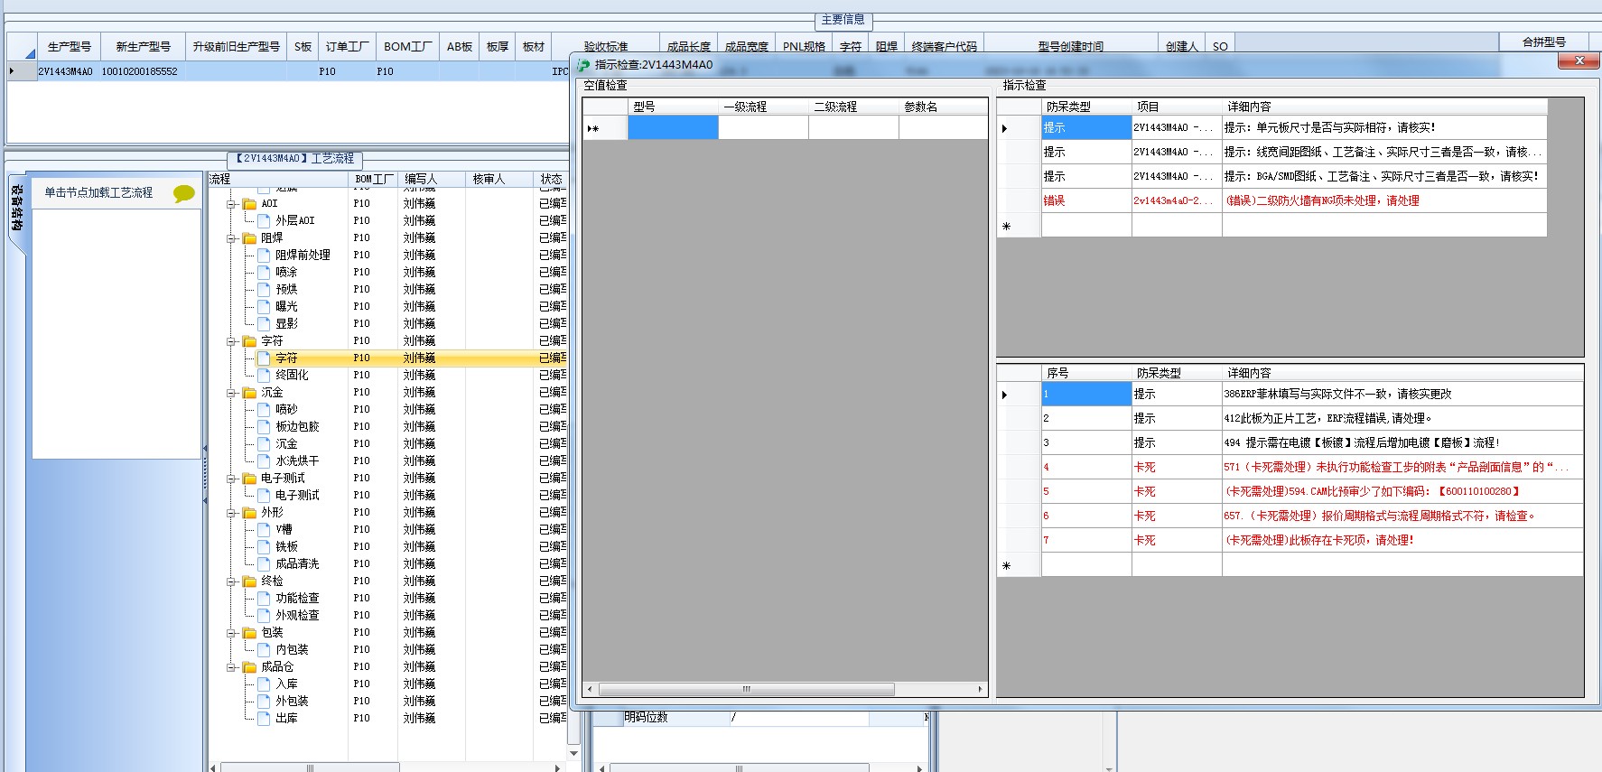
Task: Click document icon beside 水洗烘干
Action: click(x=265, y=460)
